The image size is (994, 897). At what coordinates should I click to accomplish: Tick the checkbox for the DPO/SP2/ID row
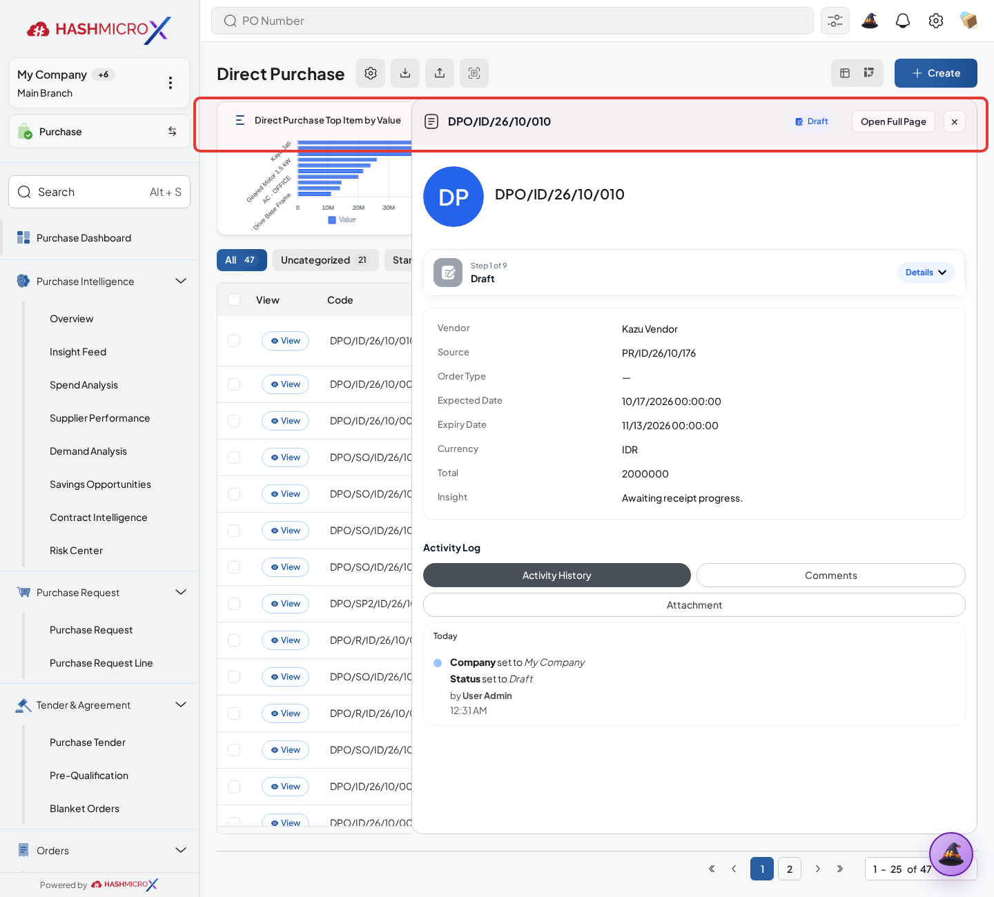point(234,604)
